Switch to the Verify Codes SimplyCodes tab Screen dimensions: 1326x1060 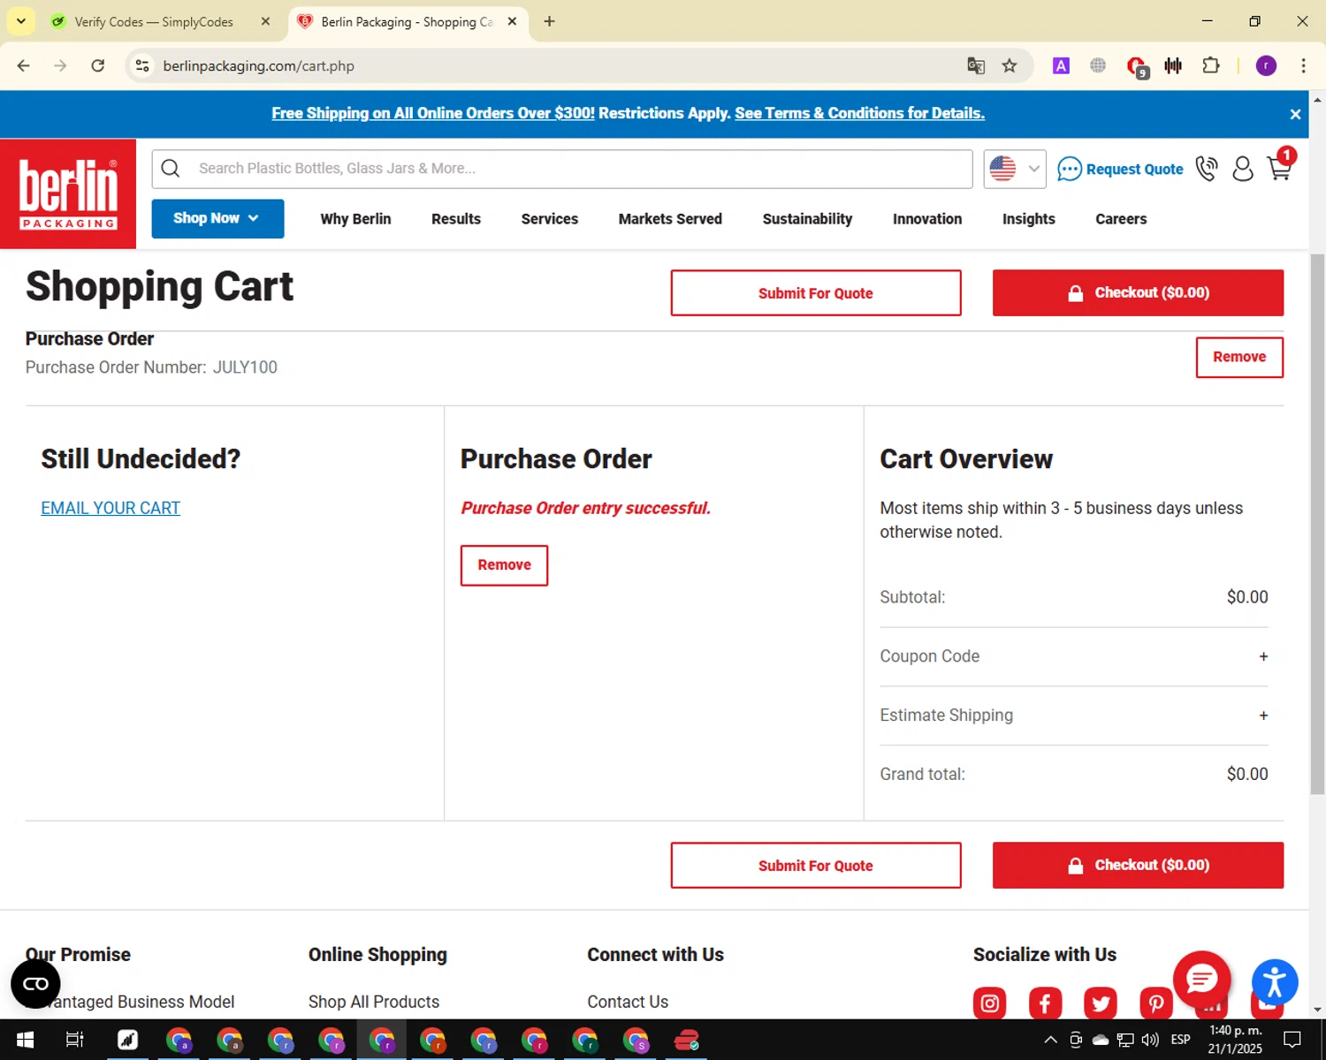click(155, 21)
